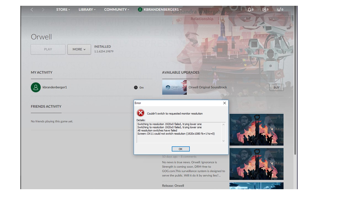Click 'All resolution switches have failed' line
Image resolution: width=353 pixels, height=198 pixels.
click(x=157, y=131)
